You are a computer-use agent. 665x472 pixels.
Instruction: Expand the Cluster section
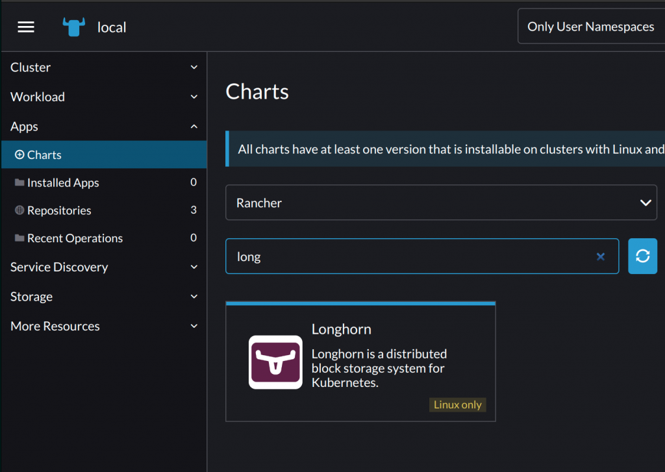coord(194,68)
